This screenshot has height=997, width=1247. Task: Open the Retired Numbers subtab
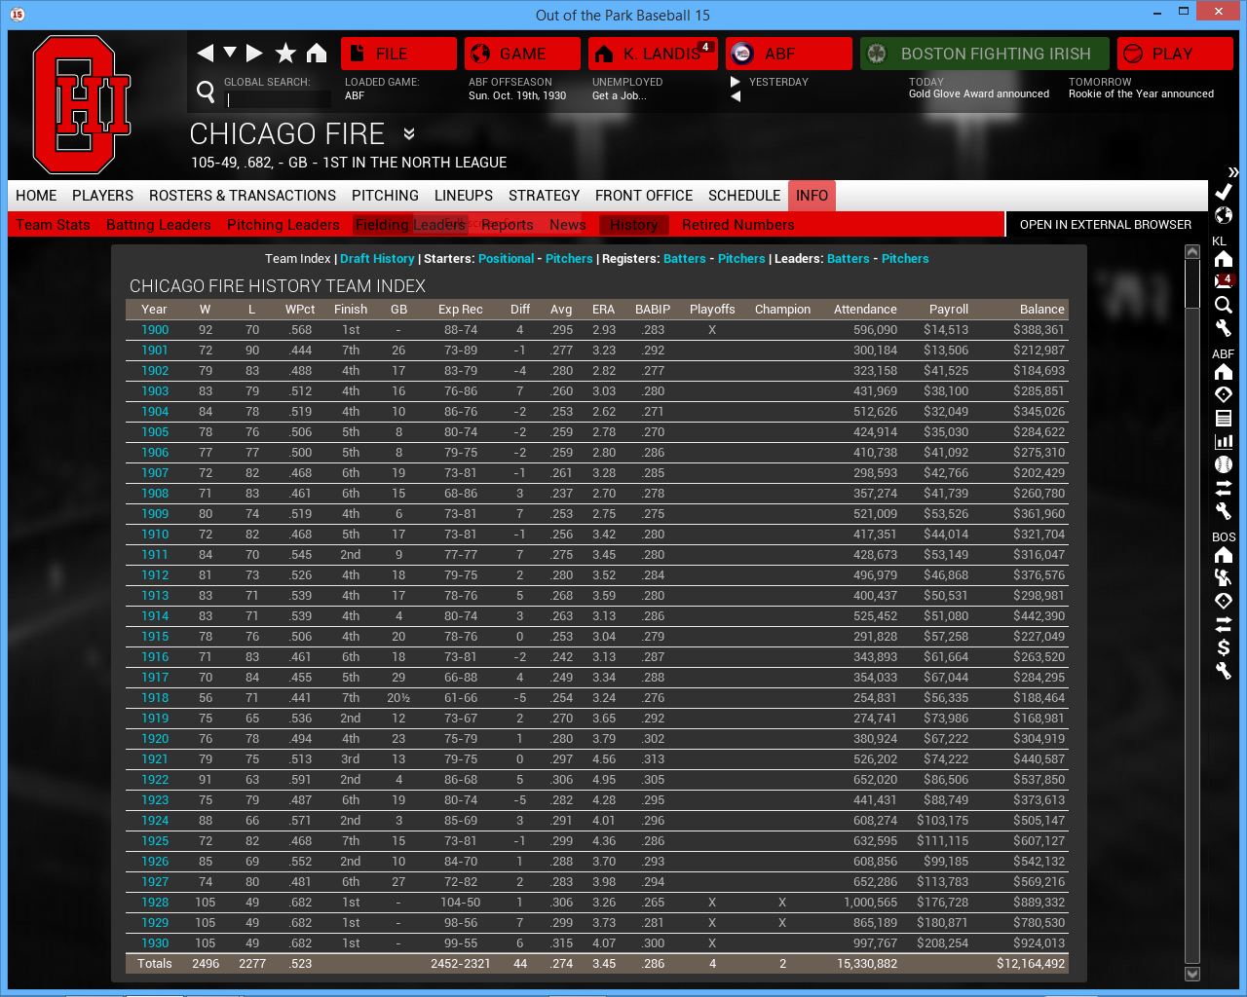tap(737, 225)
